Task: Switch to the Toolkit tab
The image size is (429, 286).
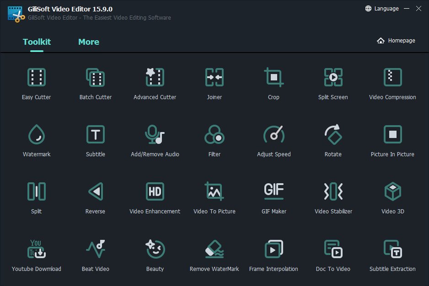Action: click(37, 42)
